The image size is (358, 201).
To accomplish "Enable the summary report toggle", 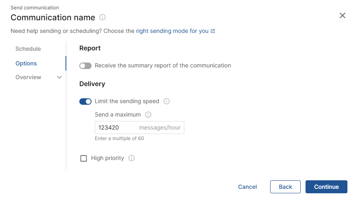I will coord(85,66).
